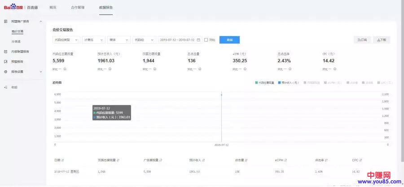Open the 代码位类型 dropdown
Viewport: 404px width, 187px height.
coord(66,40)
